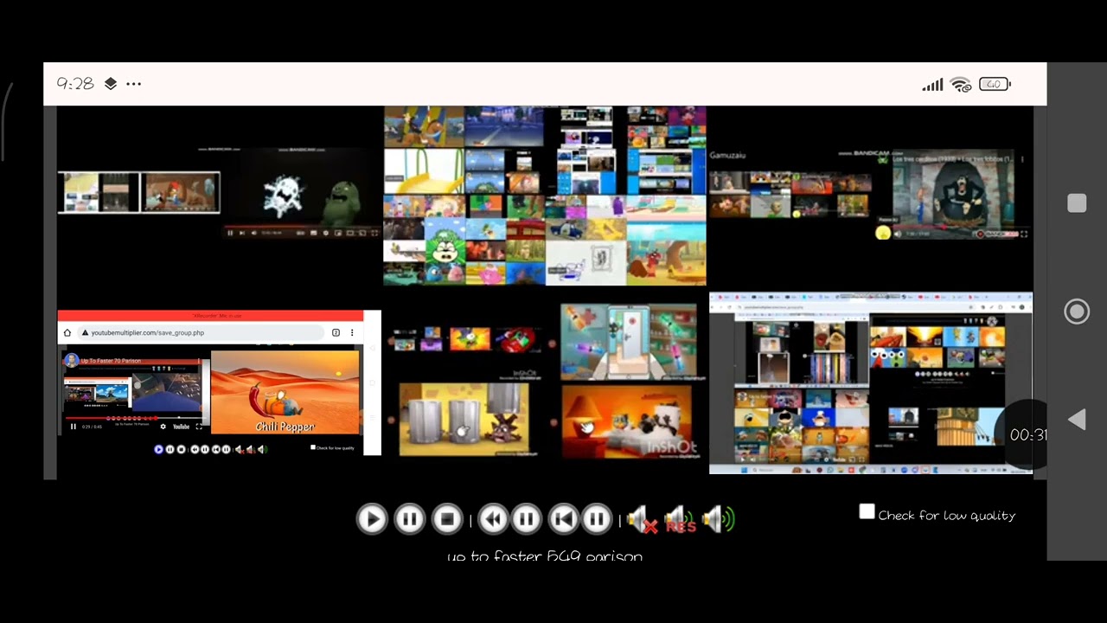Select the top-right video titled Gamuzaiu
Screen dimensions: 1107x623
pyautogui.click(x=870, y=195)
